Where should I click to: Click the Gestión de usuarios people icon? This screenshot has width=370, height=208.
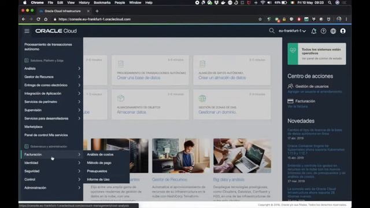290,86
